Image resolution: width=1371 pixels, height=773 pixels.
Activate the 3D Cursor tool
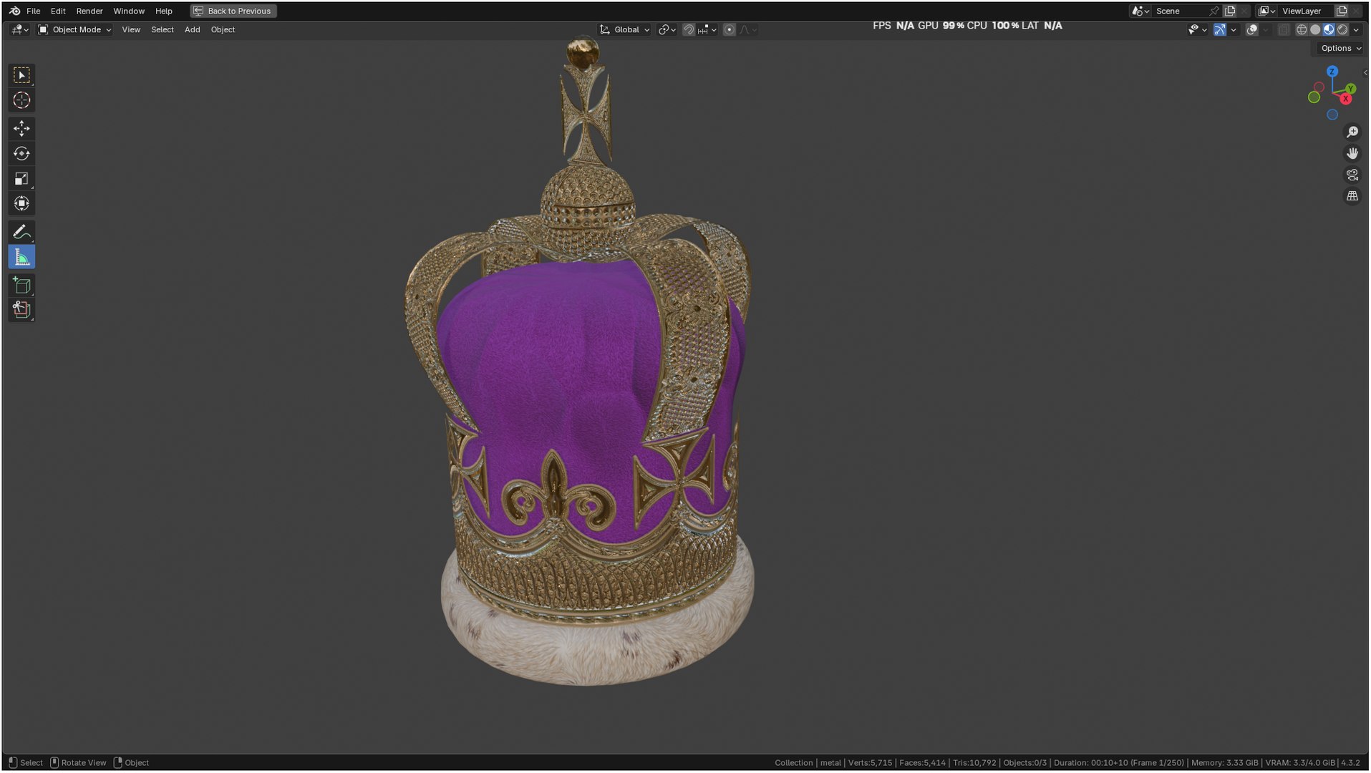click(x=21, y=100)
